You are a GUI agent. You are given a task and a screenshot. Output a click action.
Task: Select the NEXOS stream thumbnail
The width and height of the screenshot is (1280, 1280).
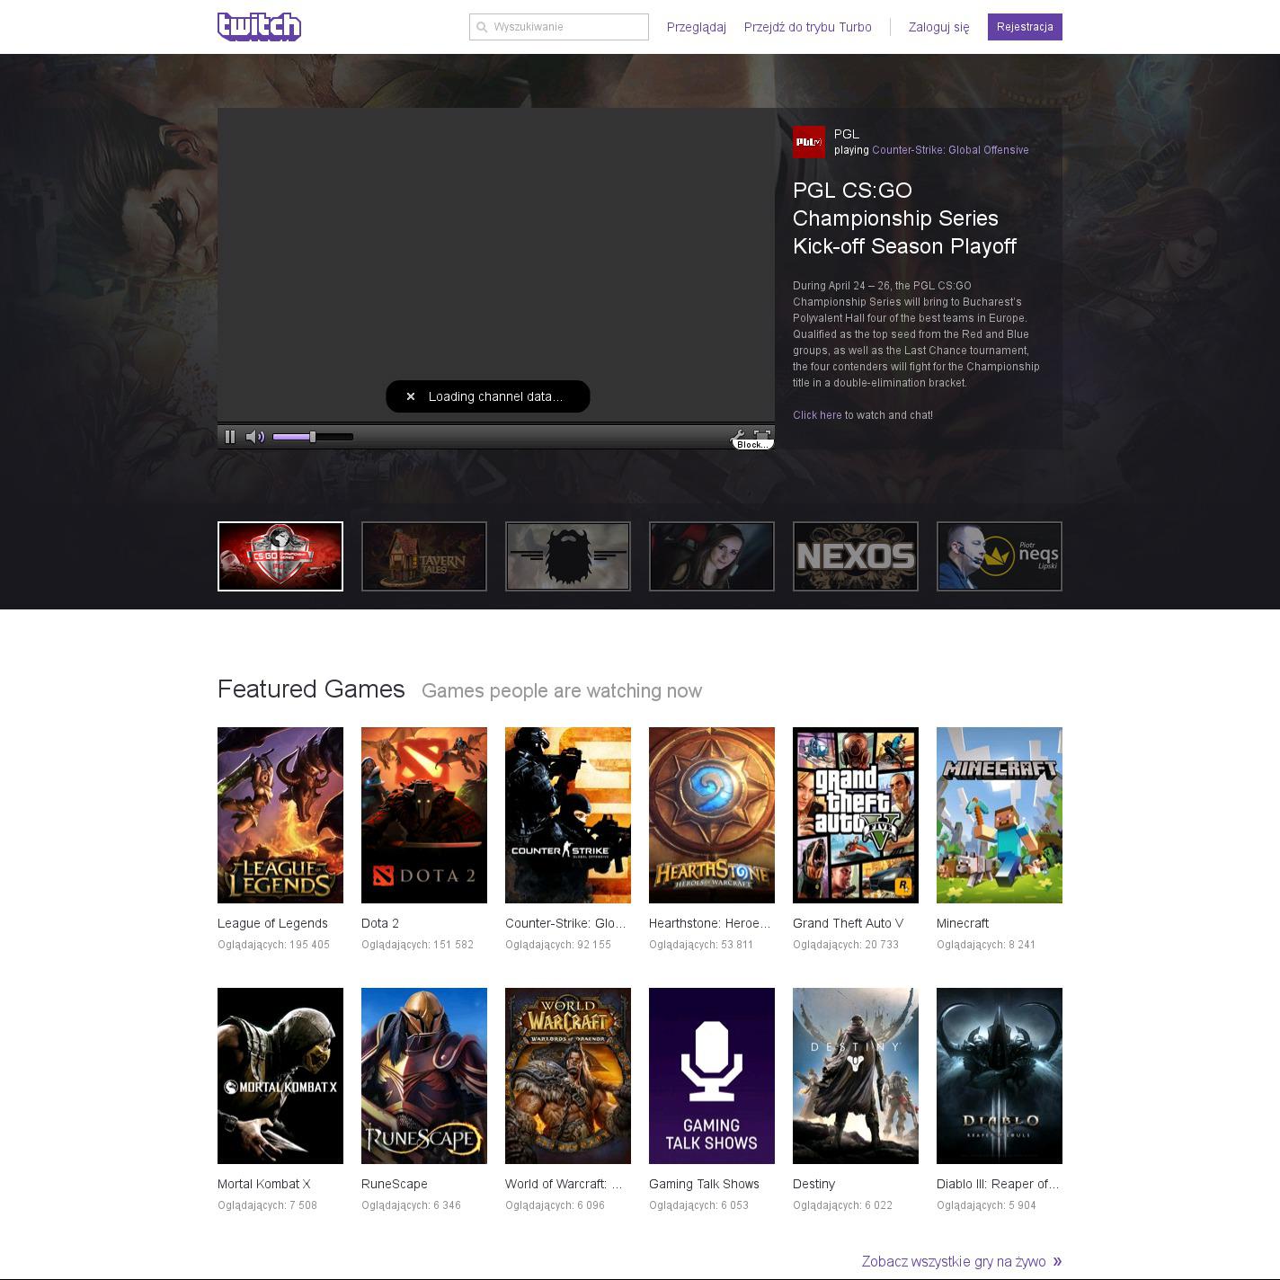point(856,556)
